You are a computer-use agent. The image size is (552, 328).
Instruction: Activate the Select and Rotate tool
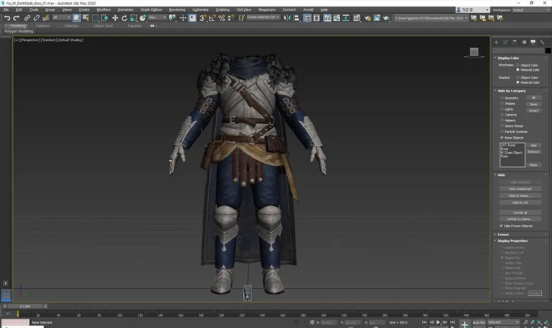coord(124,18)
